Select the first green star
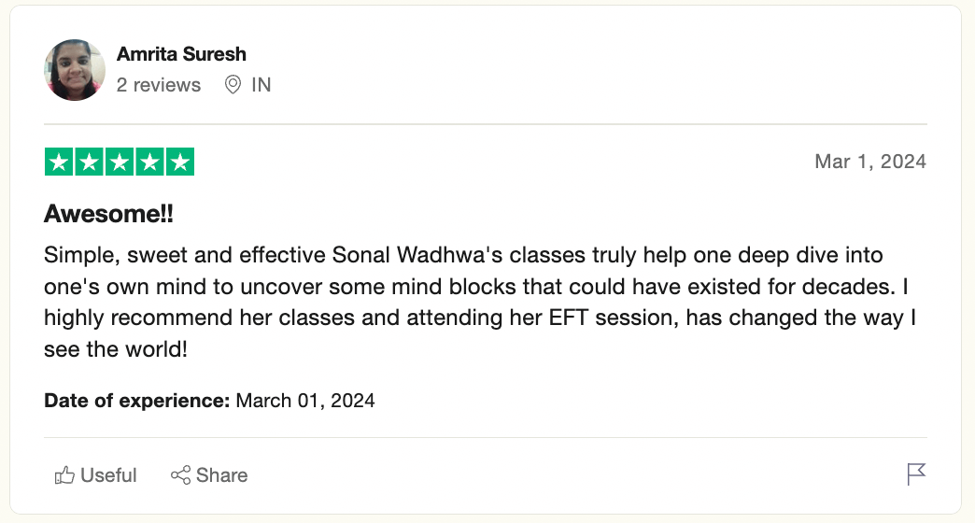The height and width of the screenshot is (523, 975). pyautogui.click(x=59, y=162)
